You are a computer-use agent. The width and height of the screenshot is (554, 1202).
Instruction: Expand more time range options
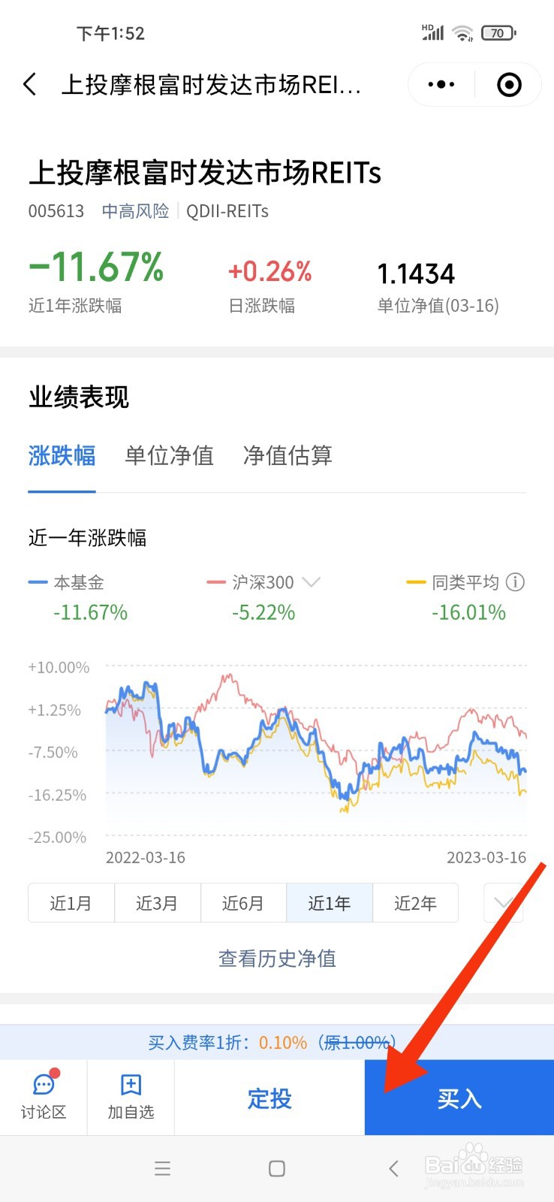pos(503,902)
